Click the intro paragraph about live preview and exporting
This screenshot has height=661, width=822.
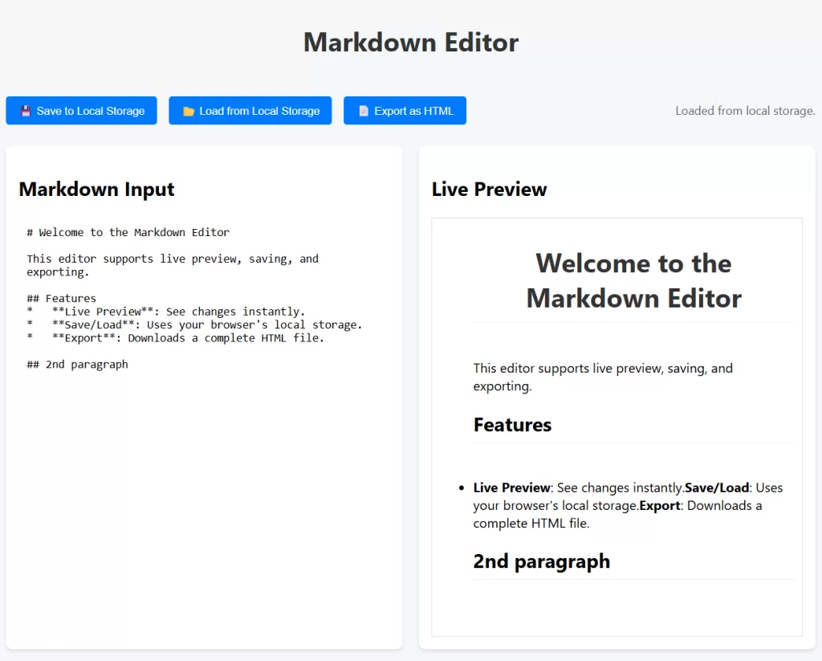click(x=603, y=377)
